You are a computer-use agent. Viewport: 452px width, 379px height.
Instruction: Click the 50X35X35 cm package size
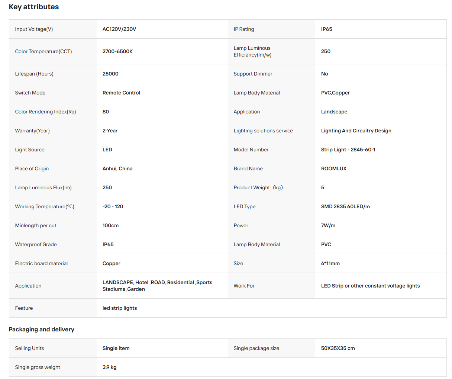[x=338, y=348]
